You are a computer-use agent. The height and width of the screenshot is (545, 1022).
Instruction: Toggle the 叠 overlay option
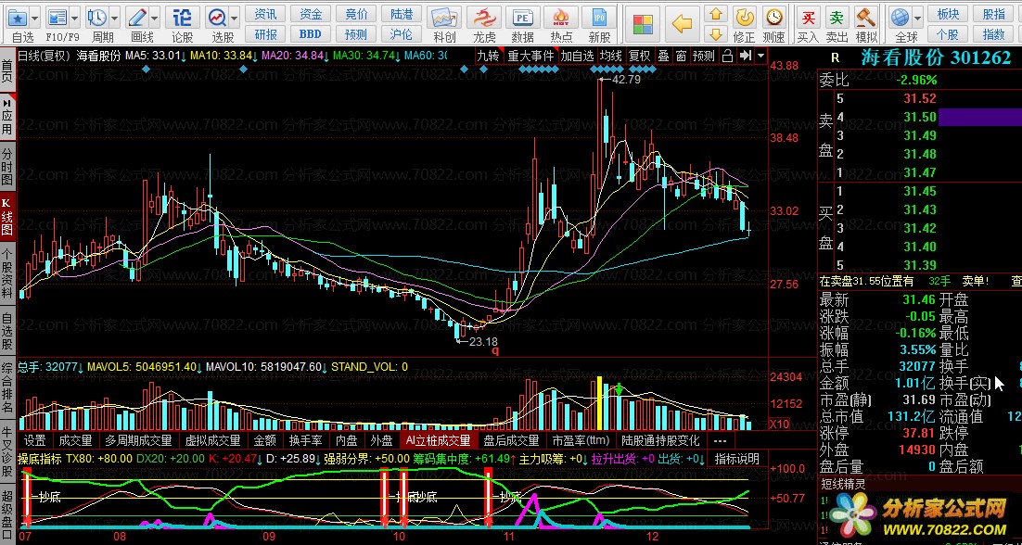point(663,56)
